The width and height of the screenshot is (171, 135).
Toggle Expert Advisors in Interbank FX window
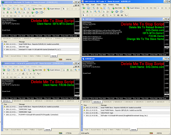pos(54,9)
